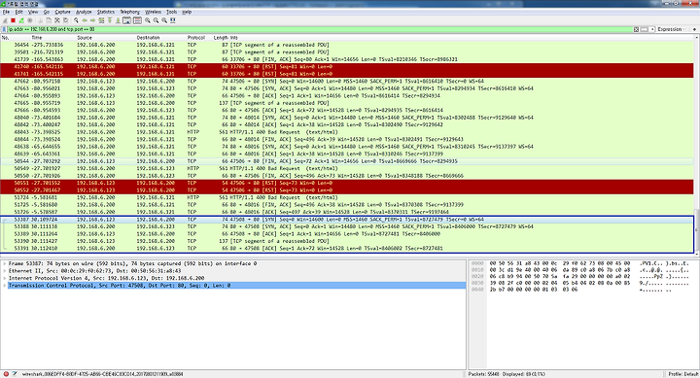The image size is (700, 378).
Task: Open the Capture menu
Action: point(62,12)
